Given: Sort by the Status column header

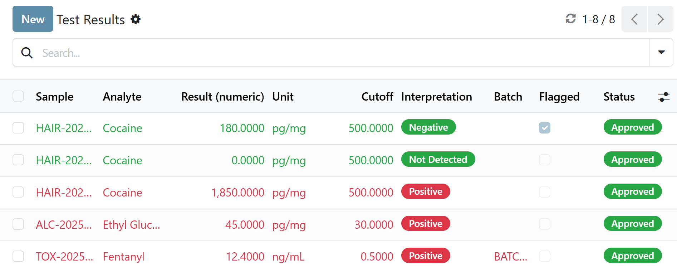Looking at the screenshot, I should 619,97.
